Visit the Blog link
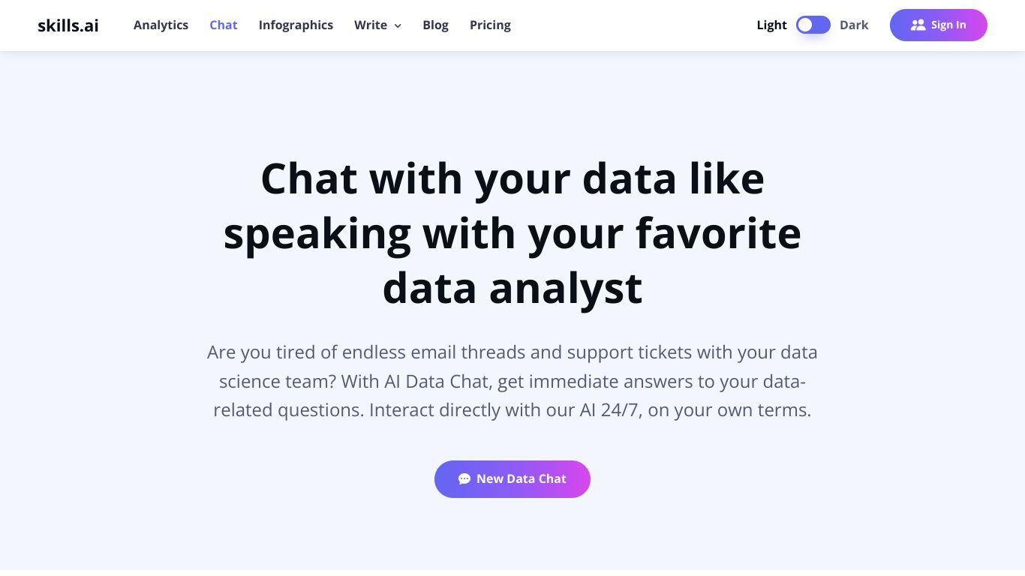The height and width of the screenshot is (576, 1025). click(435, 25)
